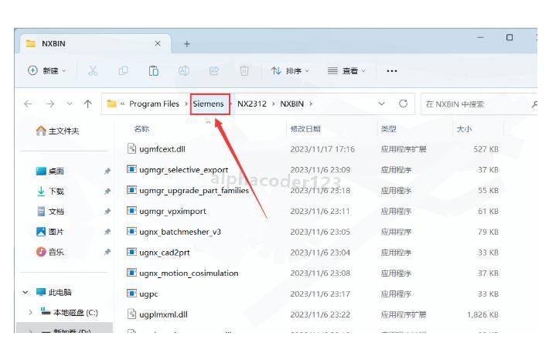
Task: Maximize the Explorer window
Action: [509, 37]
